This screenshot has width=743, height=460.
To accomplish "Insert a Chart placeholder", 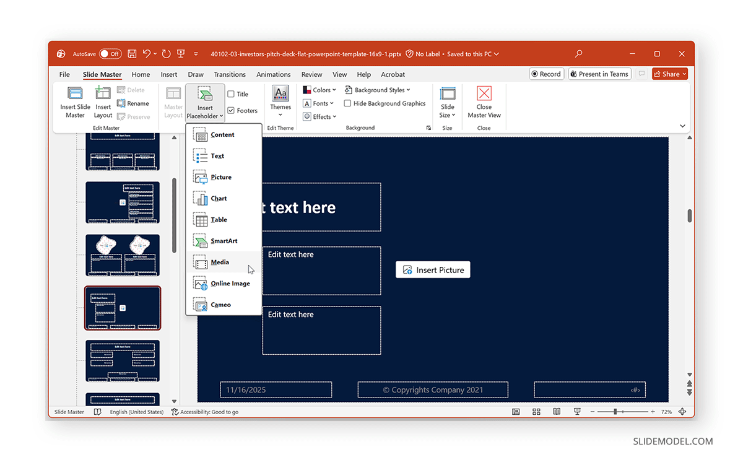I will [217, 198].
